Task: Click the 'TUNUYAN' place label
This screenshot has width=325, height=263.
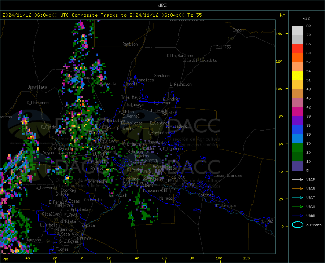Action: tap(84, 238)
